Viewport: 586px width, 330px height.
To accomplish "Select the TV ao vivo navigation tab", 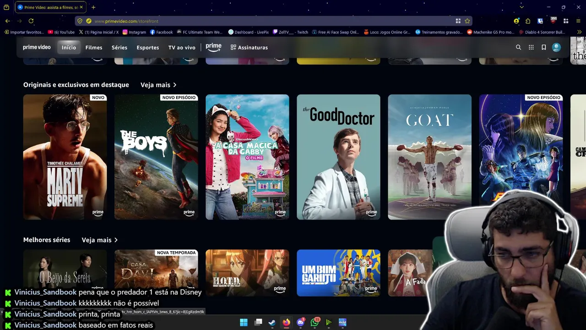I will click(x=182, y=47).
